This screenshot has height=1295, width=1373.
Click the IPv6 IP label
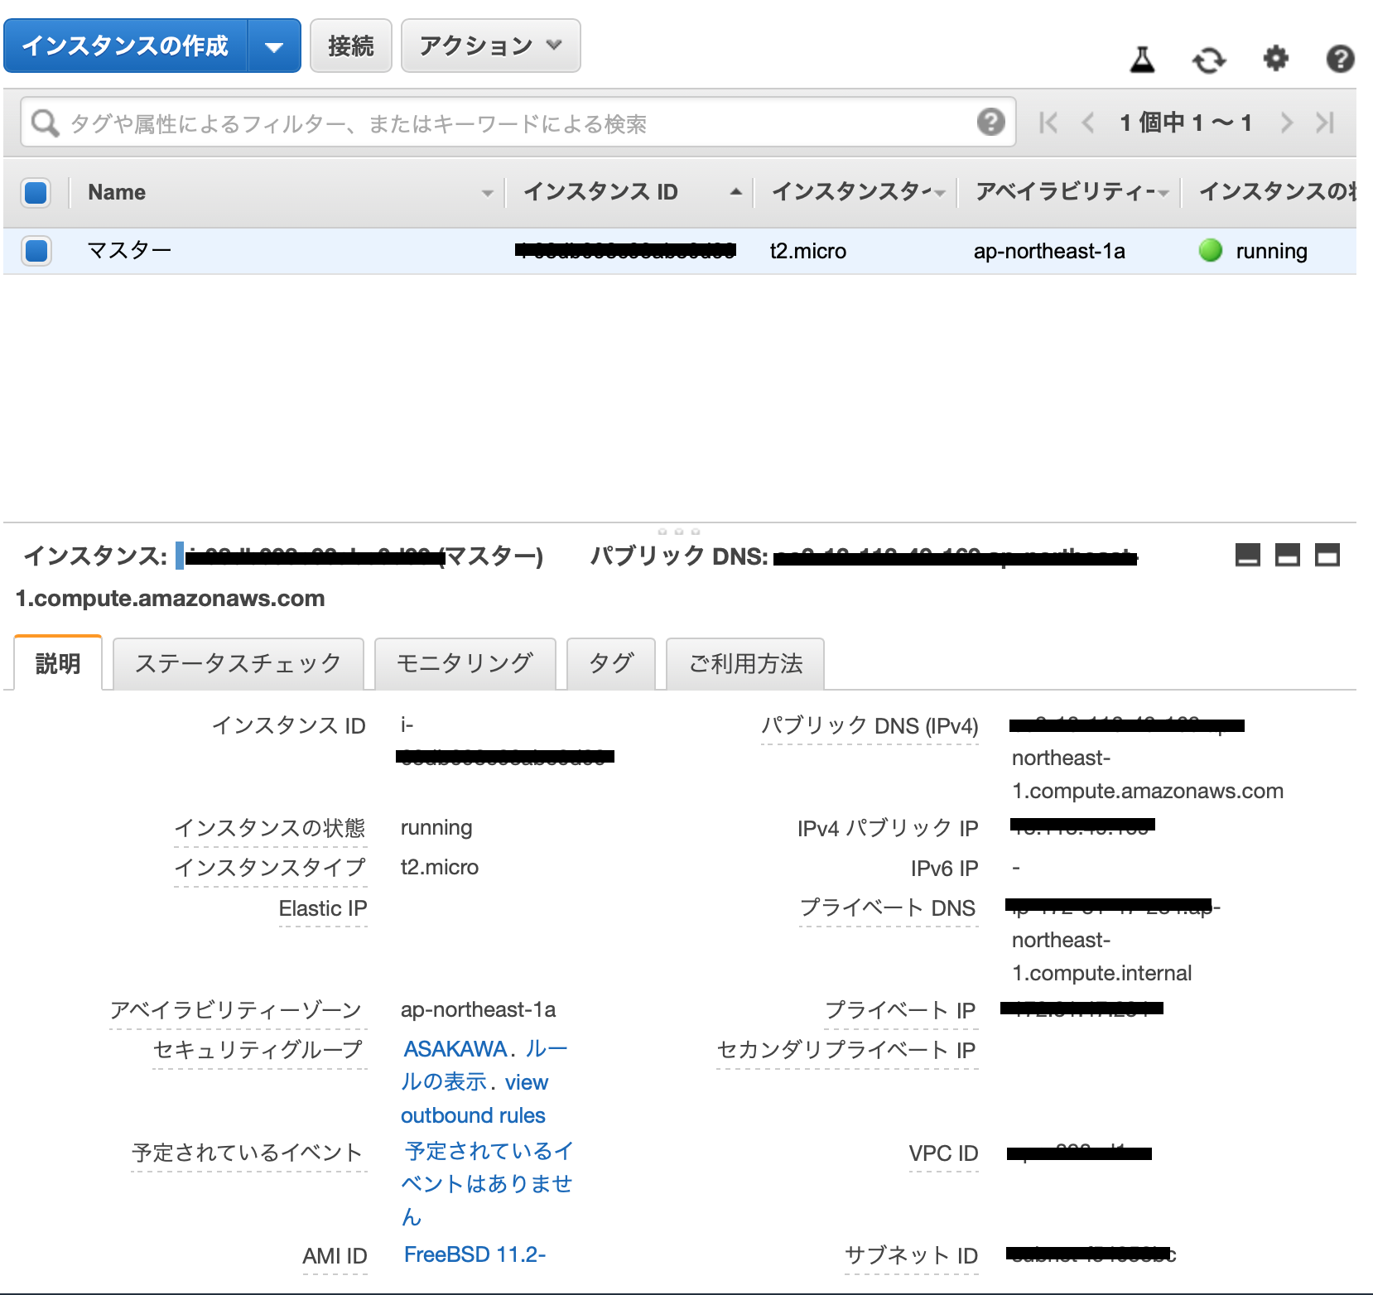944,869
